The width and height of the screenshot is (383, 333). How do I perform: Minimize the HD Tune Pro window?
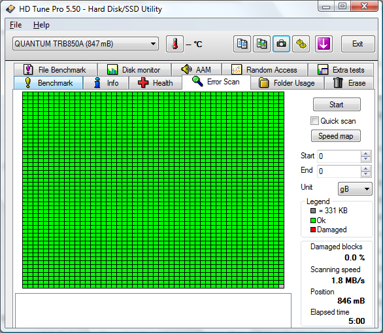326,7
